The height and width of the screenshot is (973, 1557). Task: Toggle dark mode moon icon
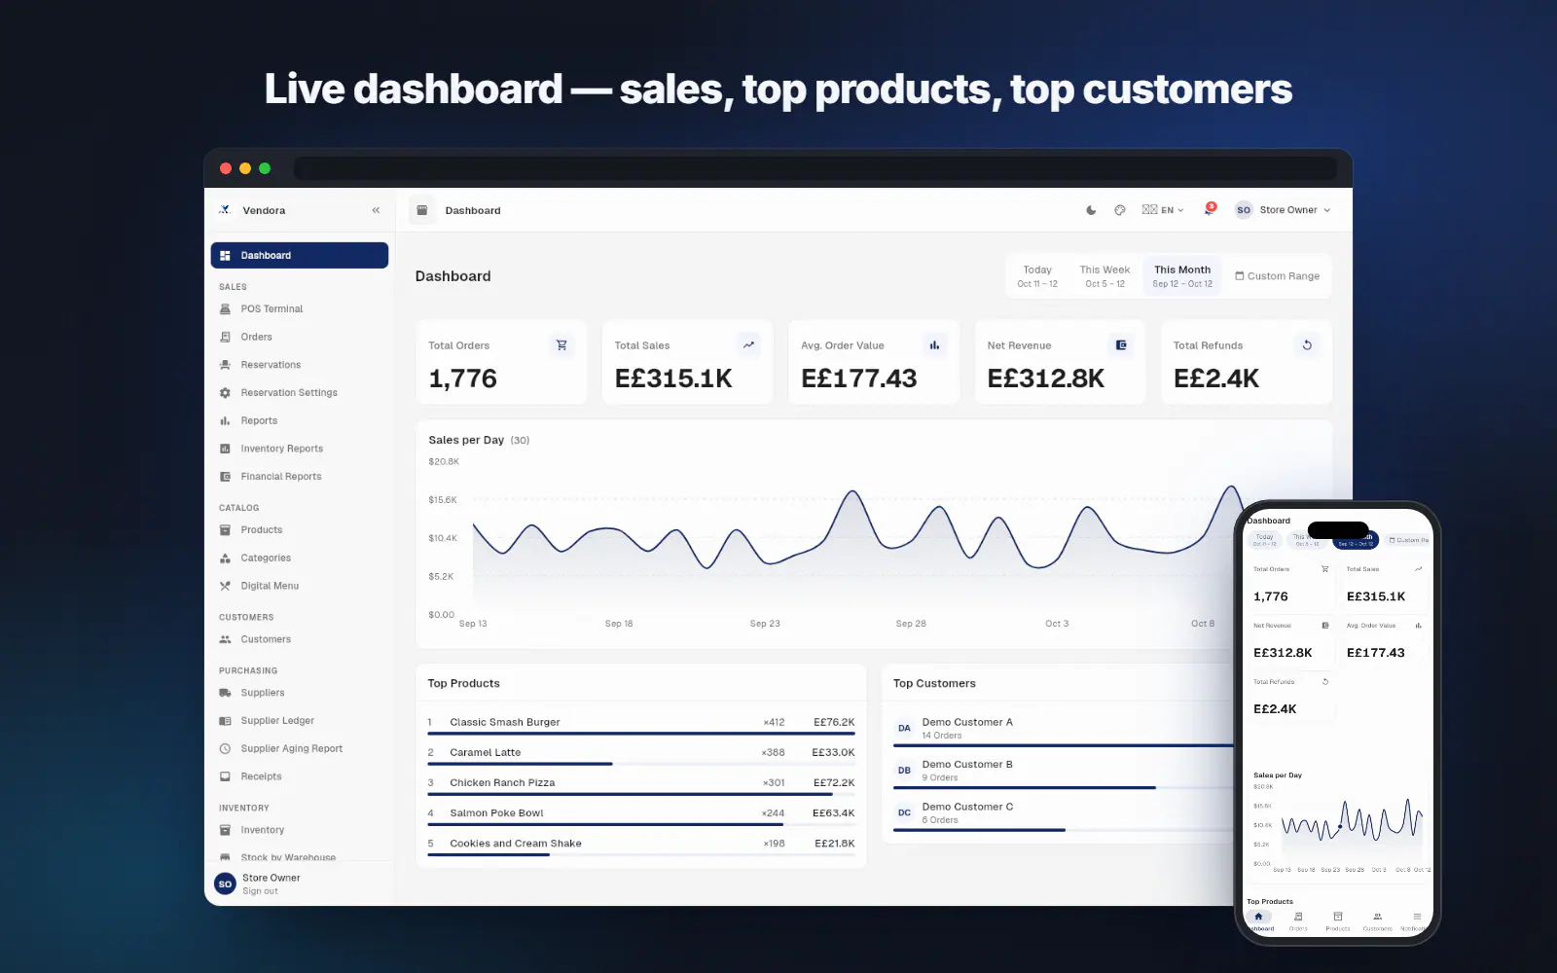tap(1091, 210)
